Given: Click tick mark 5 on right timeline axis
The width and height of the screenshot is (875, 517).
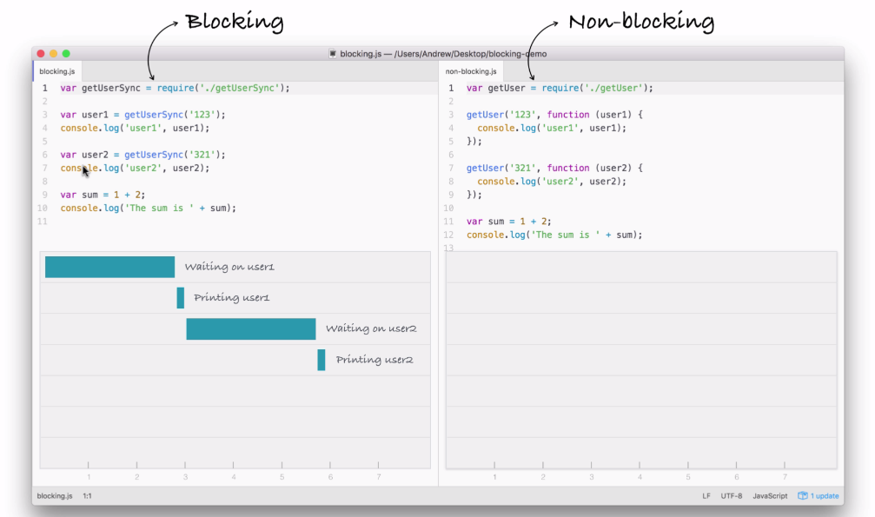Looking at the screenshot, I should (x=688, y=466).
